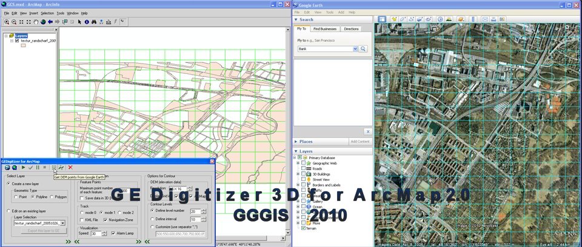Viewport: 582px width, 247px height.
Task: Expand the Geographic Web tree node
Action: tap(298, 163)
